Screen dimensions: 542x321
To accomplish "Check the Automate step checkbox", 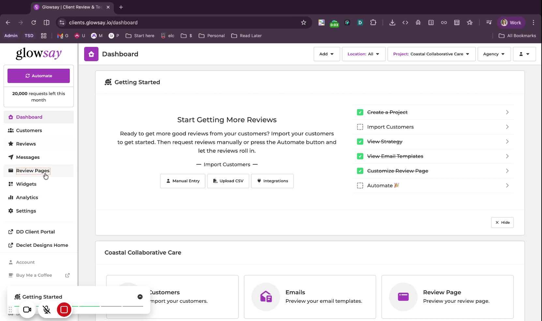I will [x=360, y=186].
